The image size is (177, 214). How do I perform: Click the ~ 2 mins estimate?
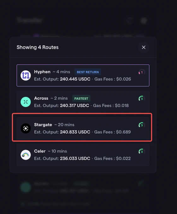point(59,99)
